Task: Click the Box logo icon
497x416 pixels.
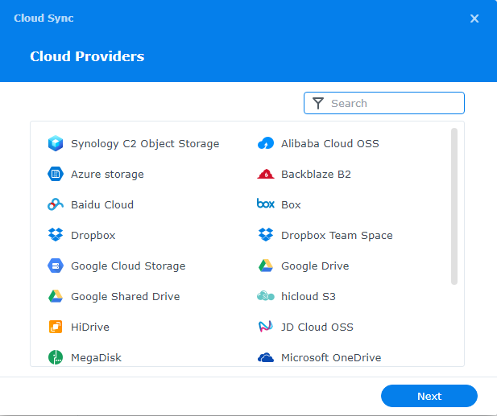Action: click(266, 205)
